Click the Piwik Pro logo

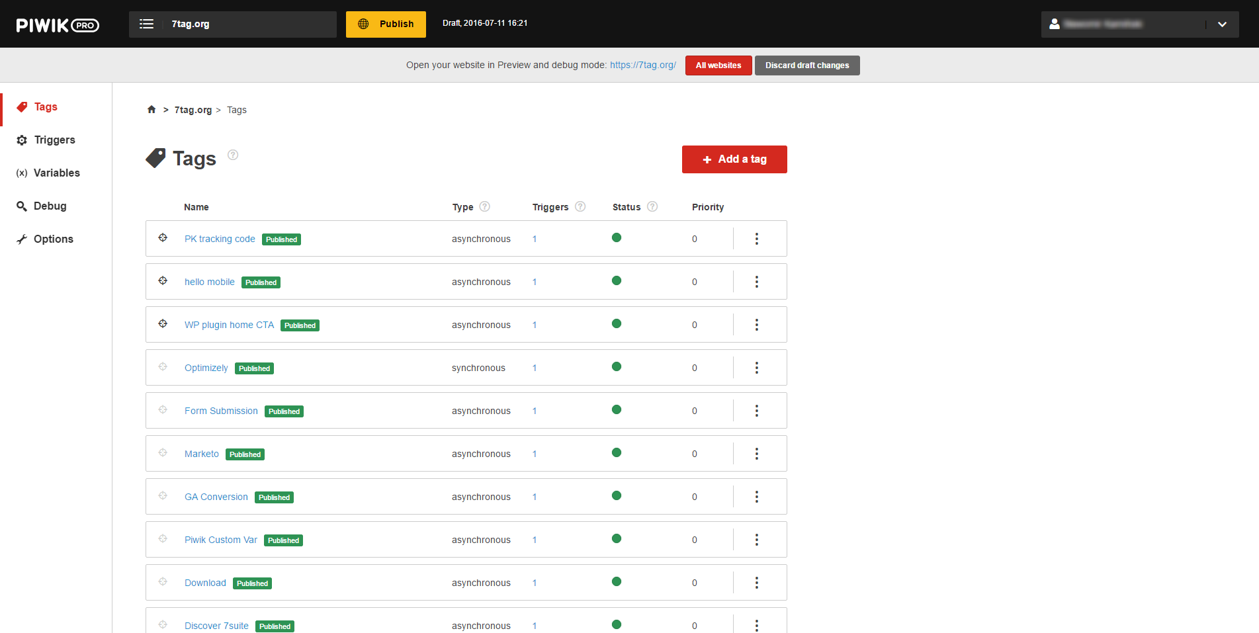pyautogui.click(x=58, y=24)
